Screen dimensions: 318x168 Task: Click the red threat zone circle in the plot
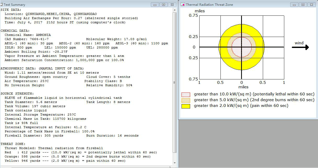242,47
